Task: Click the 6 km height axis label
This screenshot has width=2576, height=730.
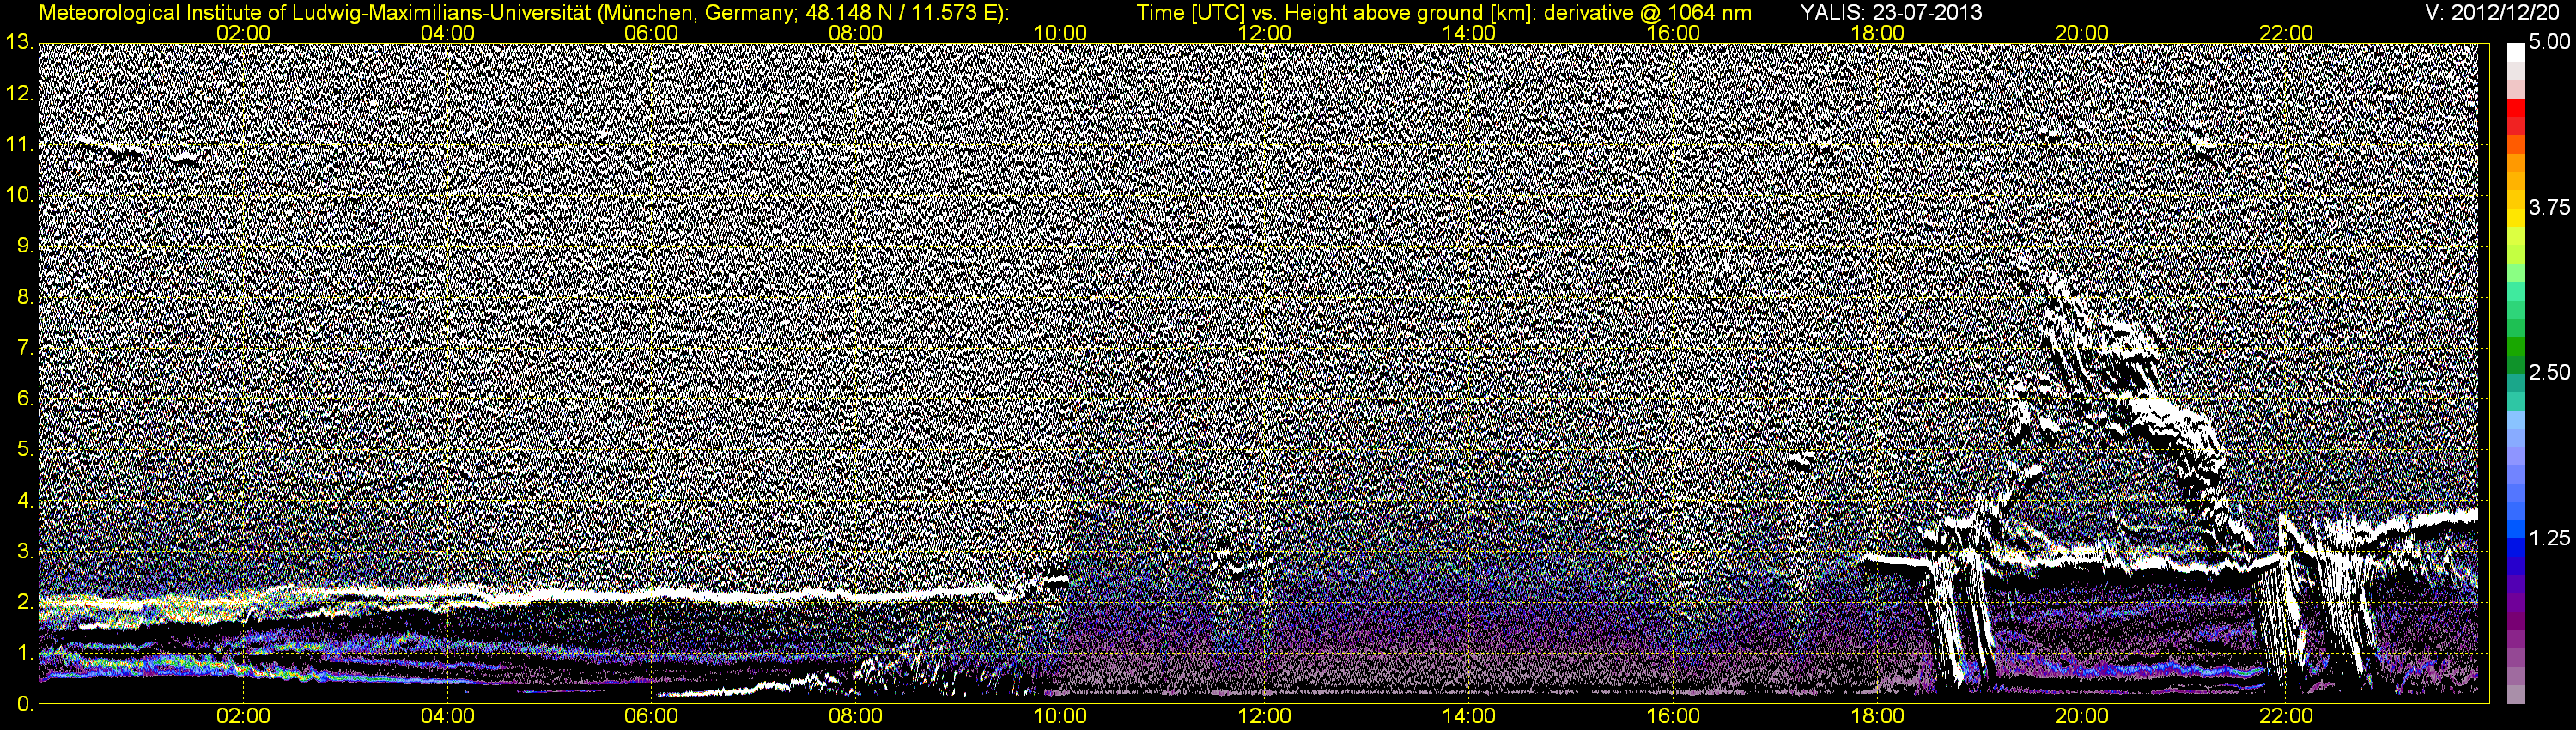Action: pyautogui.click(x=25, y=398)
